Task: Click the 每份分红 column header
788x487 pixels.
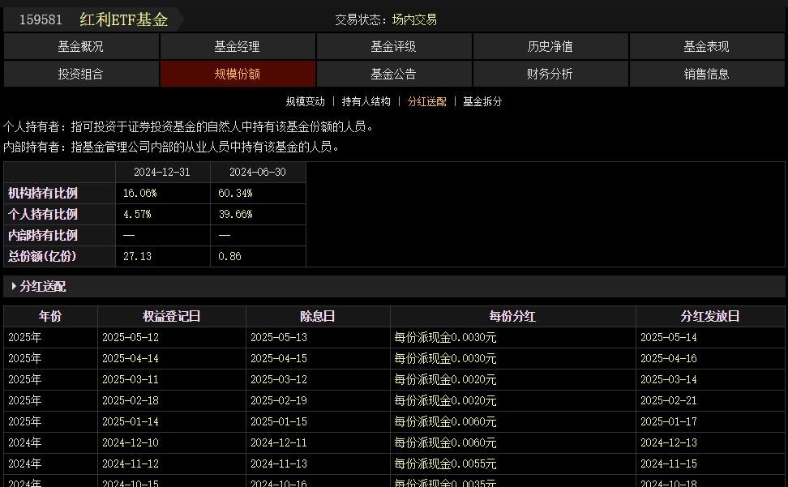Action: coord(512,316)
